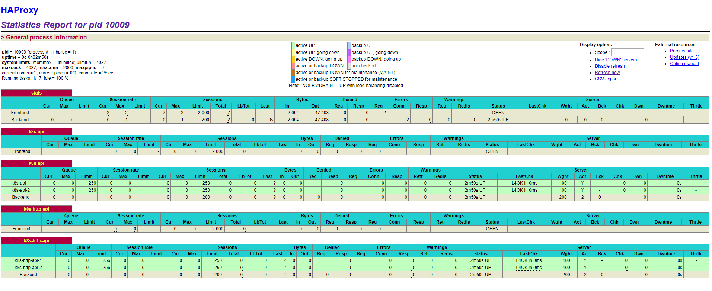Click the 'Frontend' row label in the stats table
Screen dimensions: 712x291
click(20, 113)
